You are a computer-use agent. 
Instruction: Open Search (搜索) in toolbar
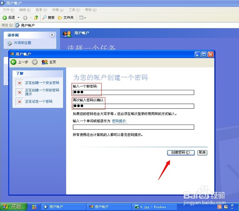click(x=48, y=17)
